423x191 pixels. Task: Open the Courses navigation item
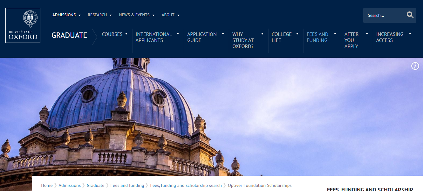pyautogui.click(x=112, y=34)
